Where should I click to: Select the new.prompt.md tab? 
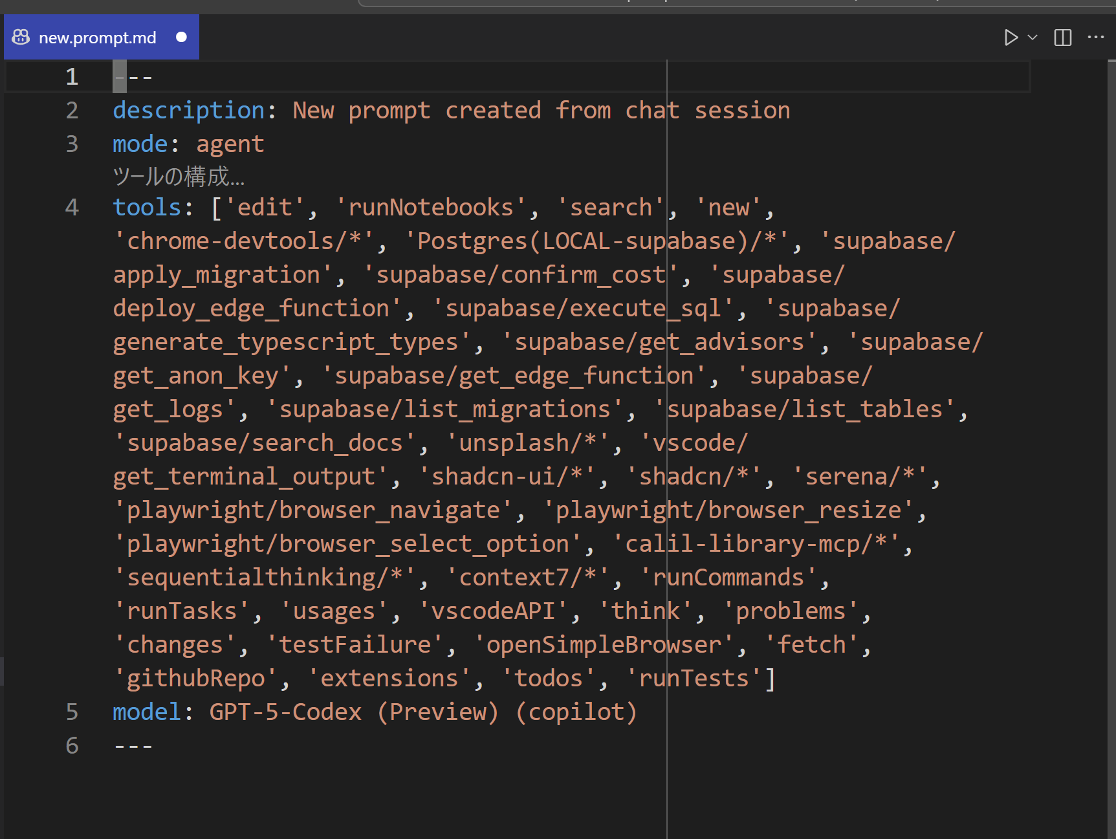tap(102, 38)
